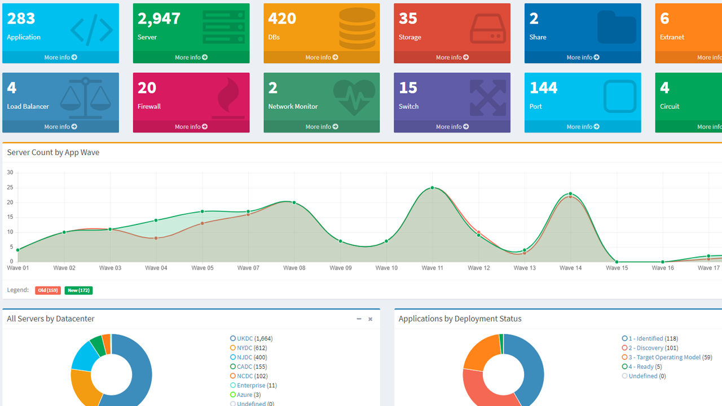
Task: Open More info for Server
Action: pyautogui.click(x=191, y=58)
